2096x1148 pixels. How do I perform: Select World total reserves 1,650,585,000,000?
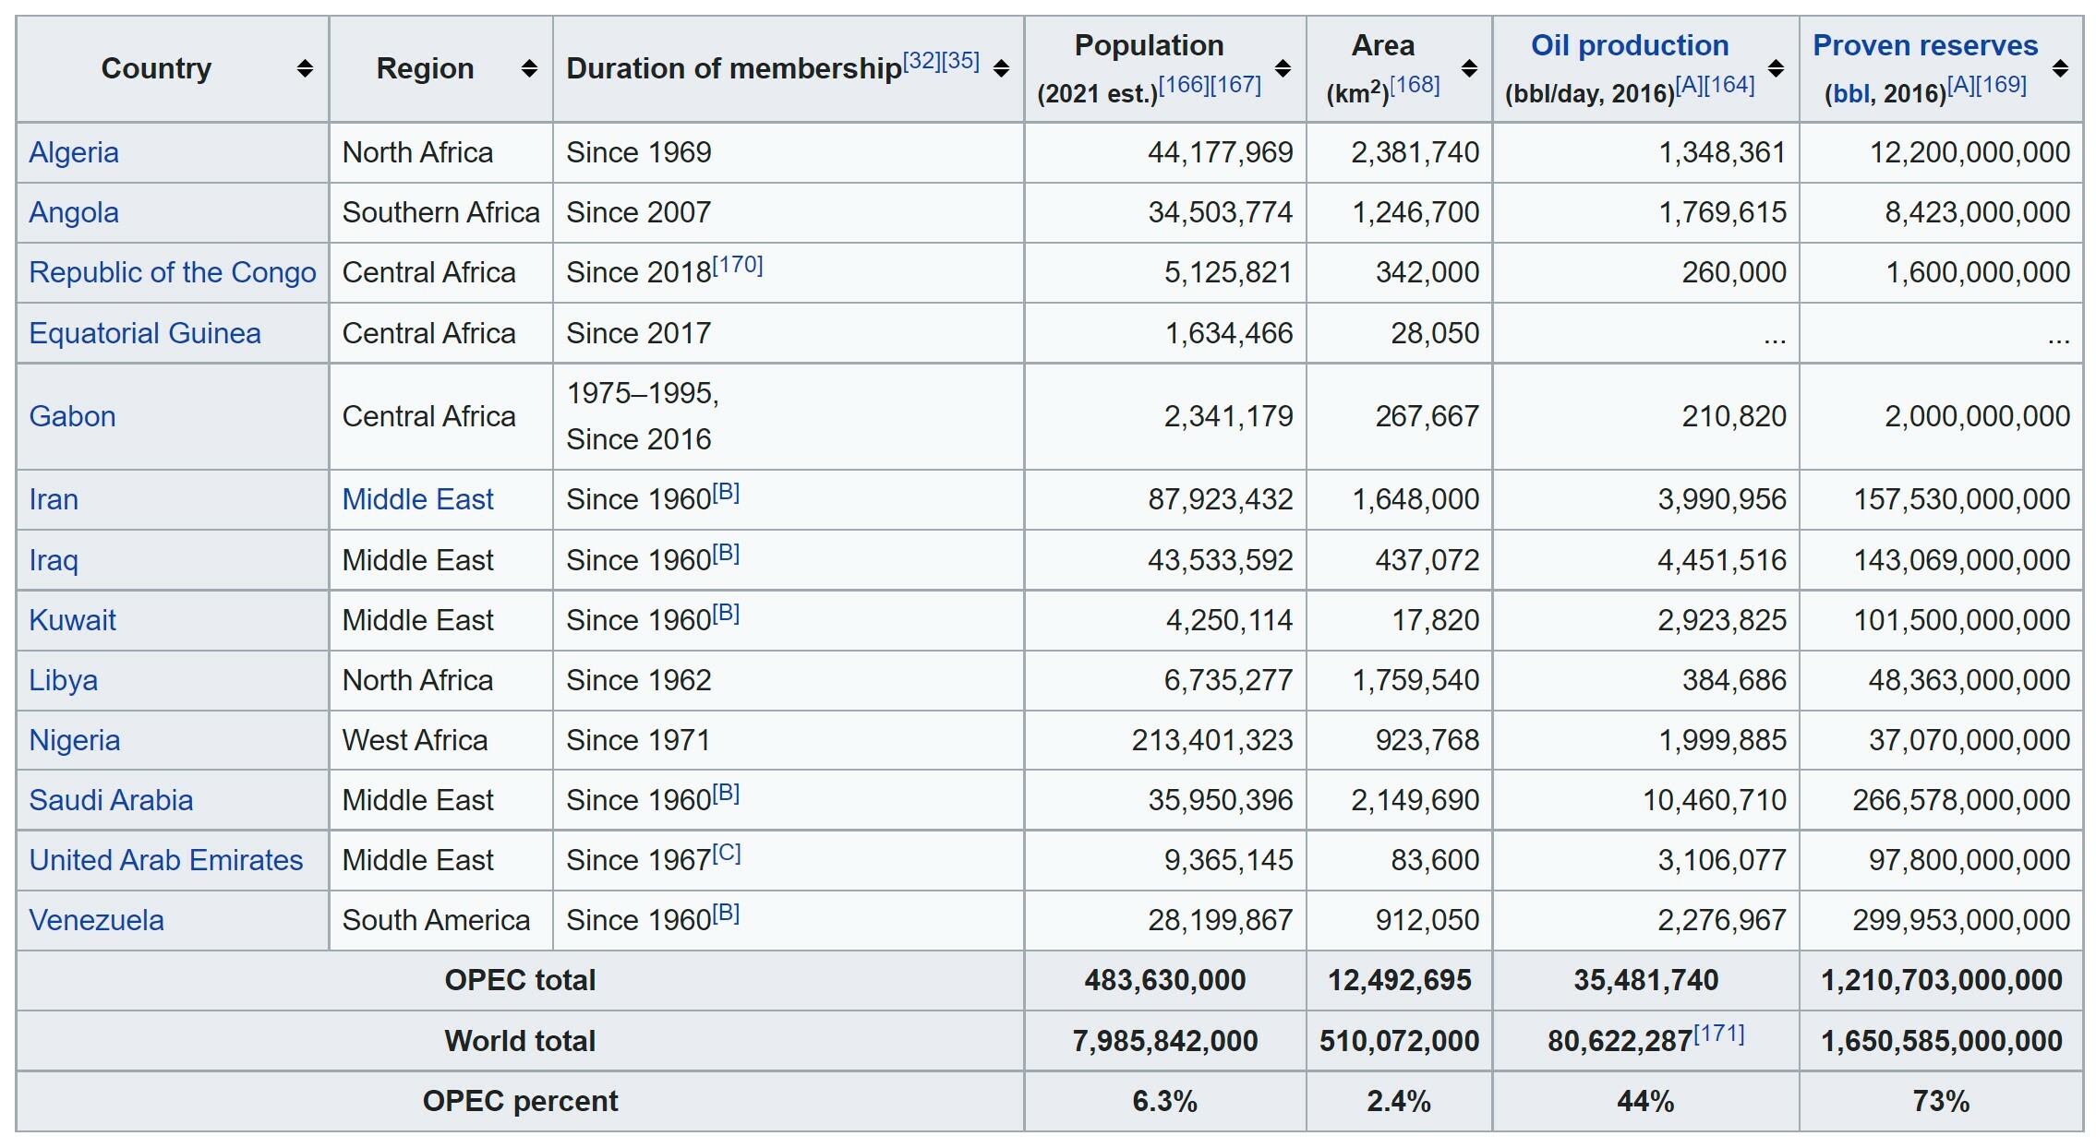(x=1942, y=1041)
